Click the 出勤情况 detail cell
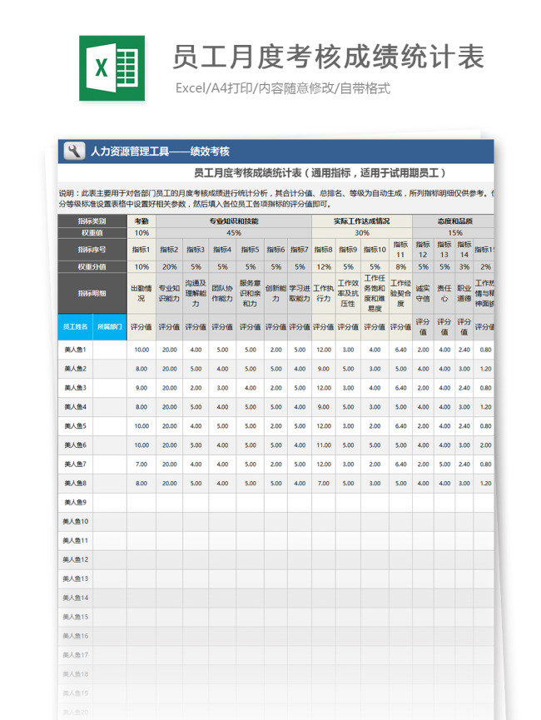 pos(141,293)
